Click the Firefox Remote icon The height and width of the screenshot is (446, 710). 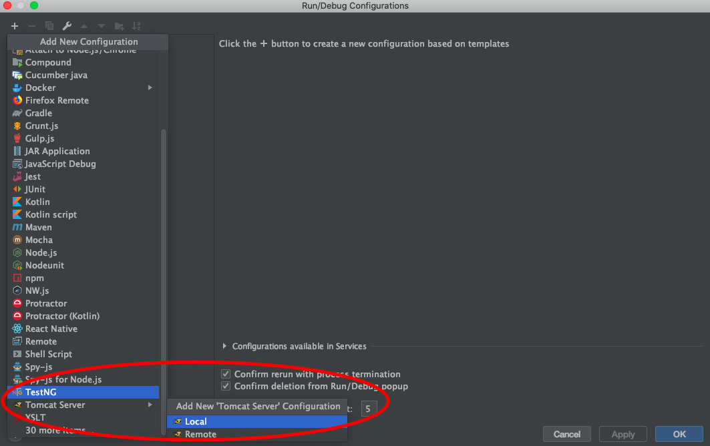coord(17,101)
